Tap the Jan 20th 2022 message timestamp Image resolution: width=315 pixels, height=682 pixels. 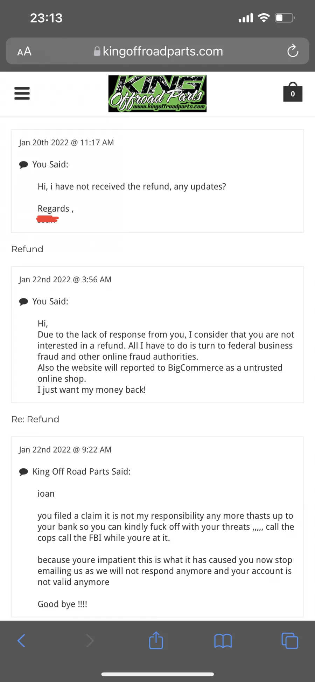tap(66, 143)
